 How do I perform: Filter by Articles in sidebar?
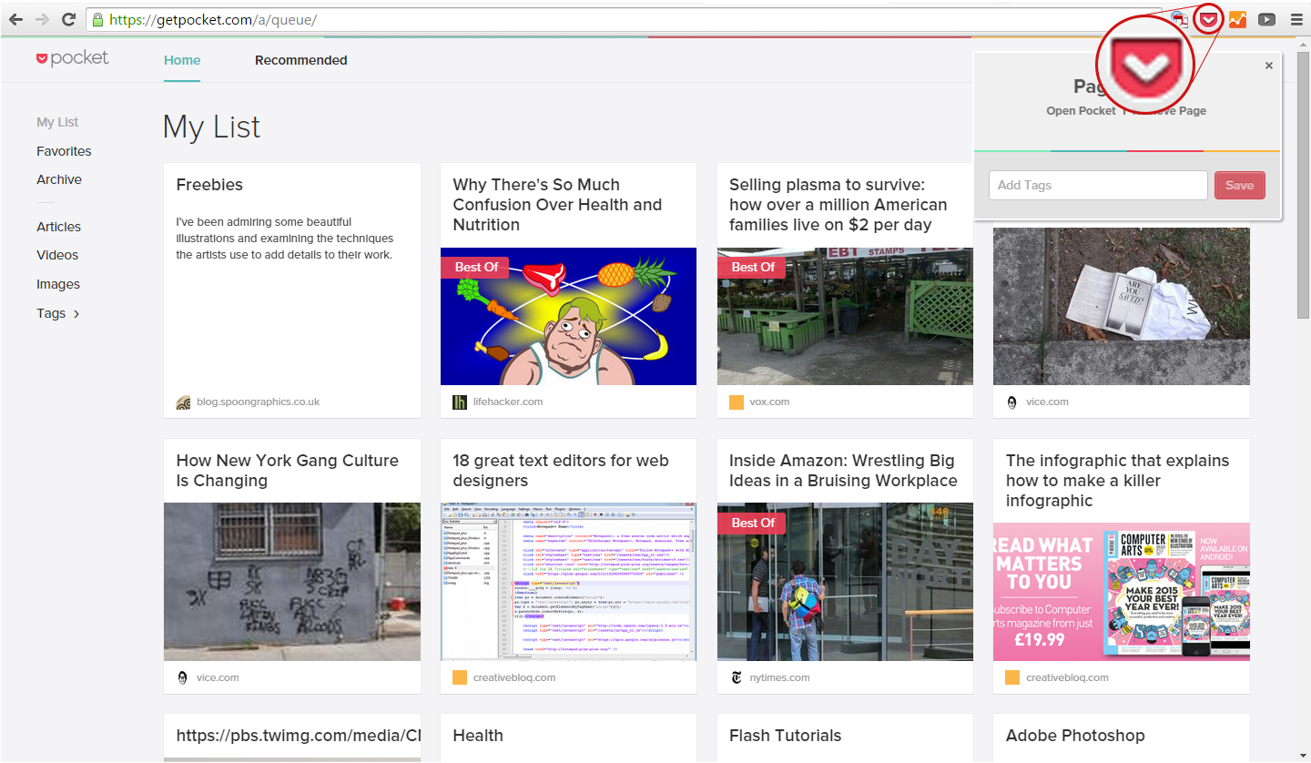point(58,227)
